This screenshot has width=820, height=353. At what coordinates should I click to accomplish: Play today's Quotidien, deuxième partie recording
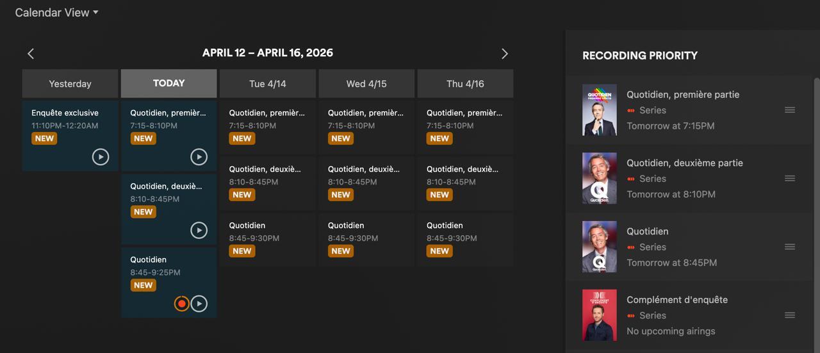[x=199, y=230]
